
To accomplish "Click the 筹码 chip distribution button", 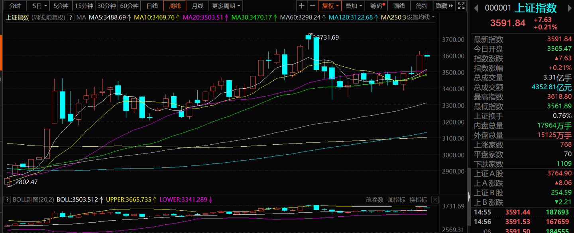I will (377, 6).
